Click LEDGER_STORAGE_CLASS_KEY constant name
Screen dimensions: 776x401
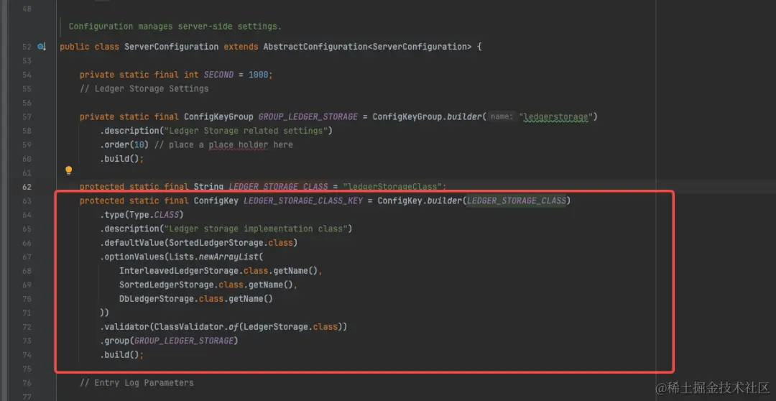click(x=303, y=200)
